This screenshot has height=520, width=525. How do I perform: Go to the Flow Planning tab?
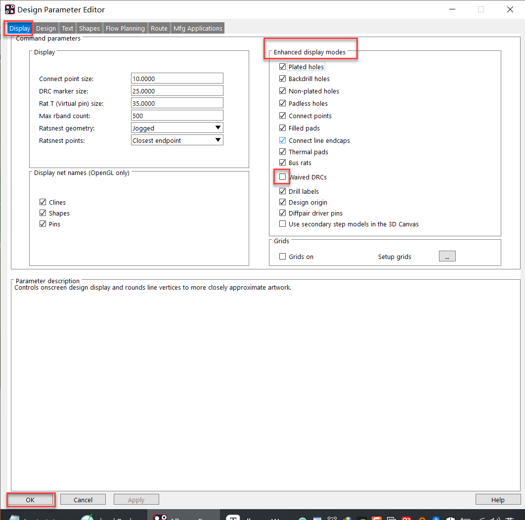click(125, 28)
